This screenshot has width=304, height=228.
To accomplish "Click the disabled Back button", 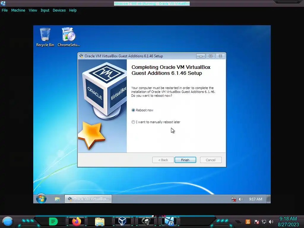I will point(163,160).
